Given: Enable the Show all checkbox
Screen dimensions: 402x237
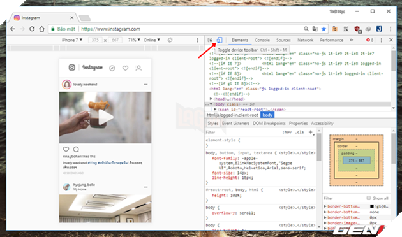Looking at the screenshot, I should coord(369,198).
